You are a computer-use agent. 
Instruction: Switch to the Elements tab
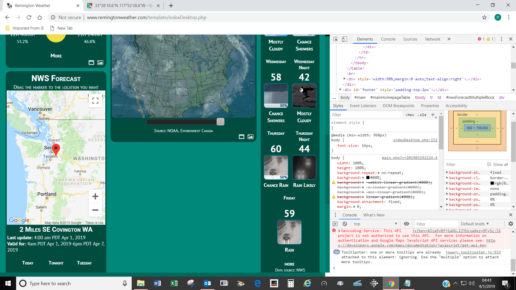coord(365,39)
